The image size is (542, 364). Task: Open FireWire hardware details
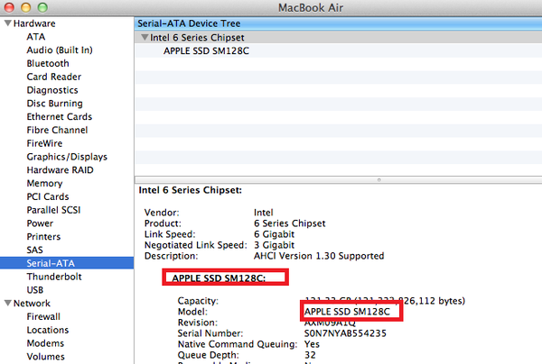point(44,143)
